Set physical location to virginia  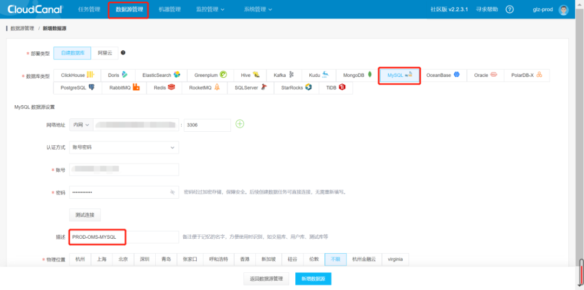pyautogui.click(x=395, y=260)
